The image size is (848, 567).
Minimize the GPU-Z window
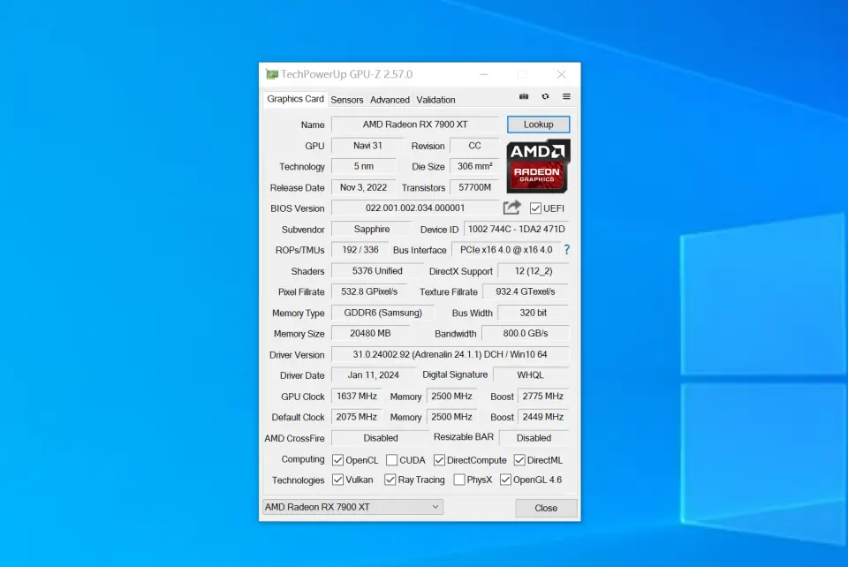(483, 75)
